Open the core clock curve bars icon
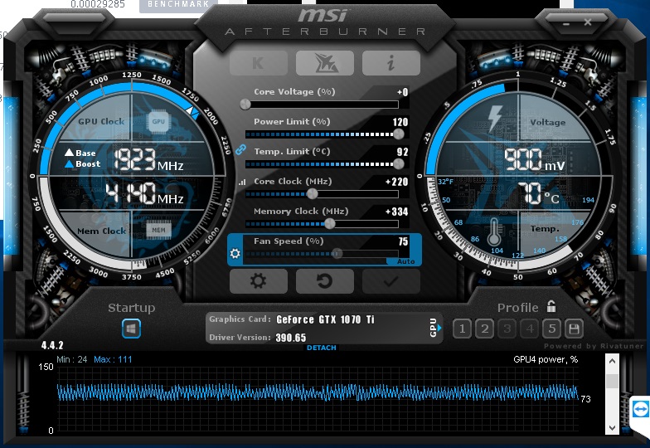 242,182
